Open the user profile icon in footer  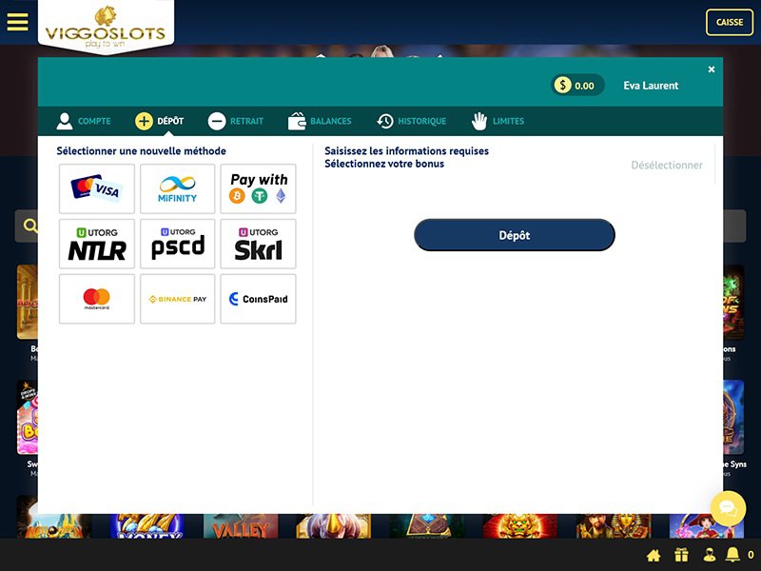709,555
